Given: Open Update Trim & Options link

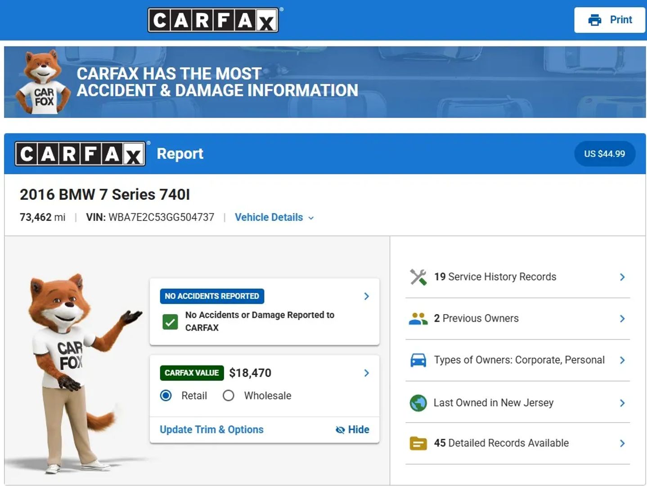Looking at the screenshot, I should [x=211, y=430].
